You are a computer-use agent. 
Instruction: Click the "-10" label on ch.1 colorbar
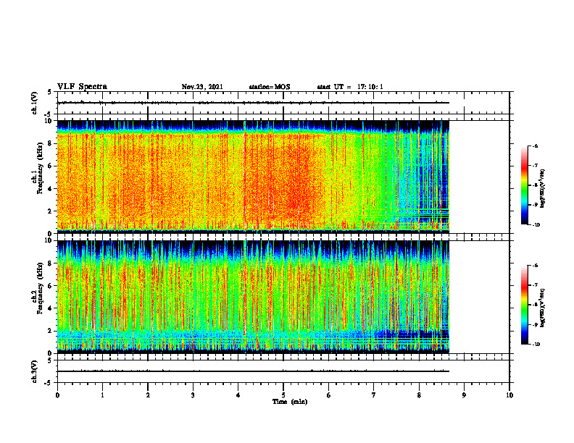point(536,225)
